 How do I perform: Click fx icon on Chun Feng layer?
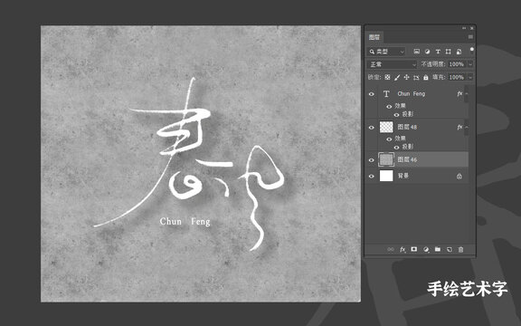[459, 94]
